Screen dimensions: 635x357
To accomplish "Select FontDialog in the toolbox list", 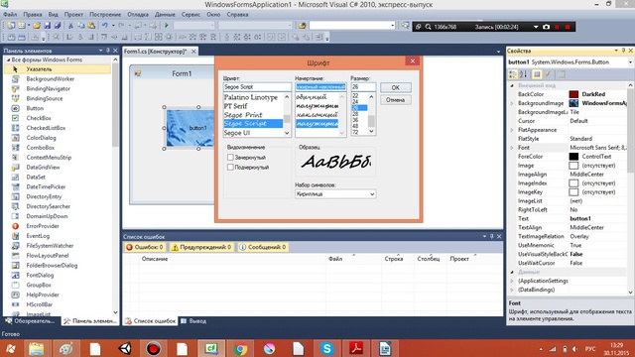I will tap(40, 276).
